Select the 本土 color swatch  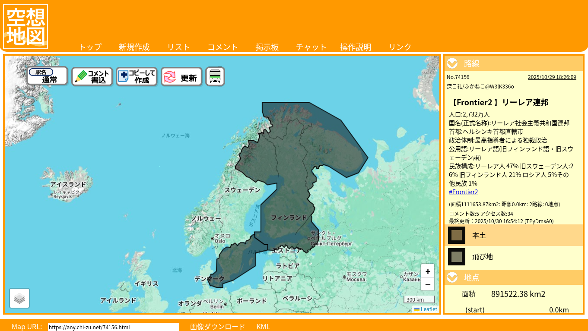(x=456, y=235)
